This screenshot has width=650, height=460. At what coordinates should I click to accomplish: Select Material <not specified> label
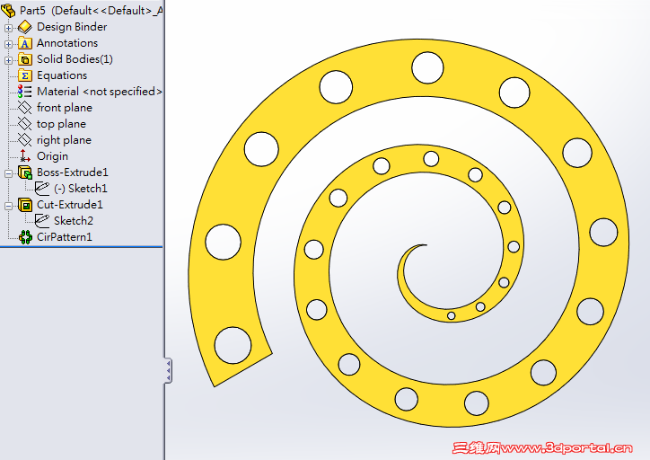[x=100, y=92]
